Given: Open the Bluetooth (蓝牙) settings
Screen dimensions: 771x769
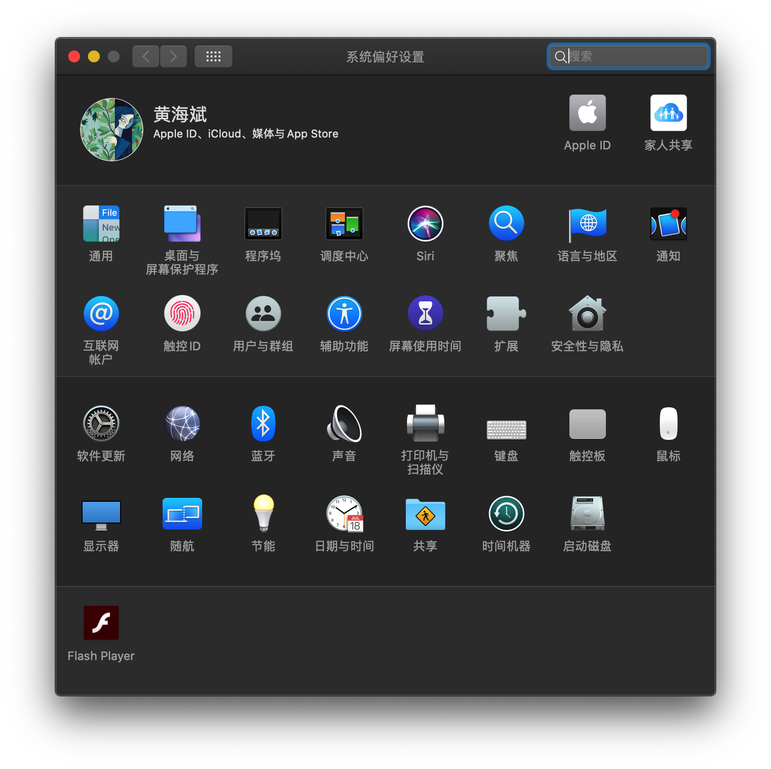Looking at the screenshot, I should pyautogui.click(x=263, y=424).
